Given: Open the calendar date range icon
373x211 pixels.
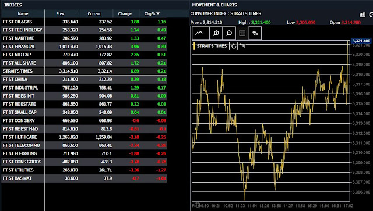Looking at the screenshot, I should click(x=242, y=46).
